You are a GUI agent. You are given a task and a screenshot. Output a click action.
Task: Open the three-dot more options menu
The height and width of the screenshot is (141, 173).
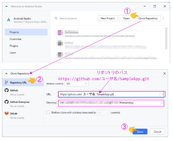(163, 18)
